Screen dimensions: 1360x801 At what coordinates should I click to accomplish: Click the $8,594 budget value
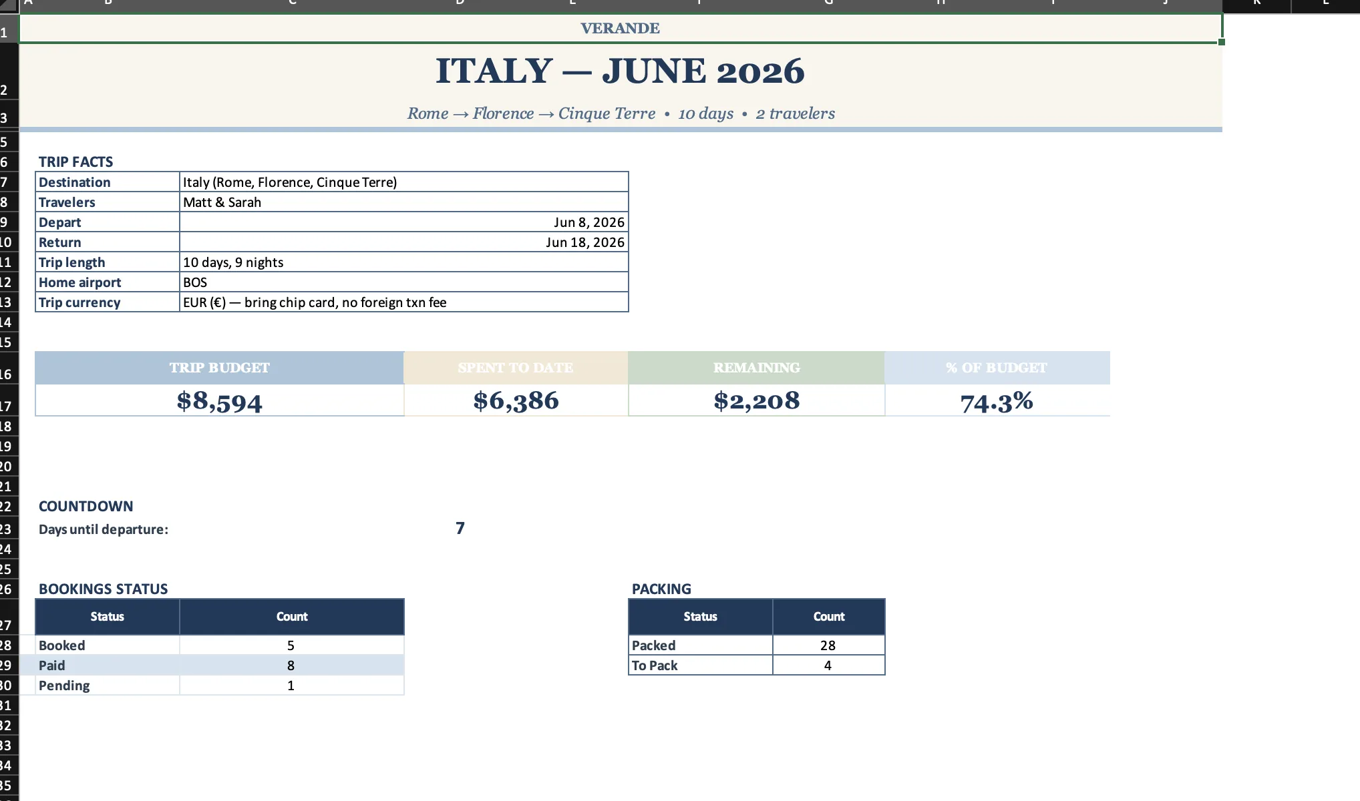(x=219, y=400)
